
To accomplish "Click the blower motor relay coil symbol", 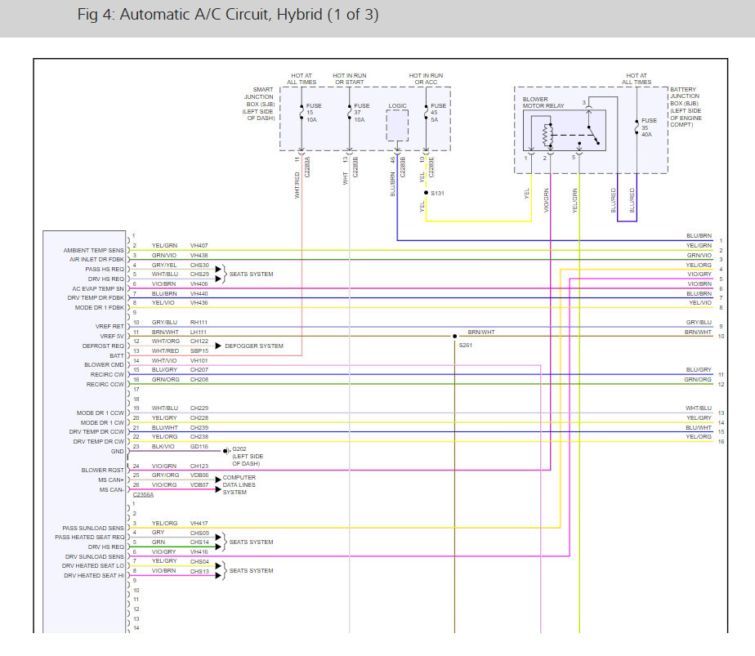I will tap(547, 136).
